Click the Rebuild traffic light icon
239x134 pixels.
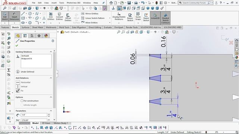tap(156, 3)
